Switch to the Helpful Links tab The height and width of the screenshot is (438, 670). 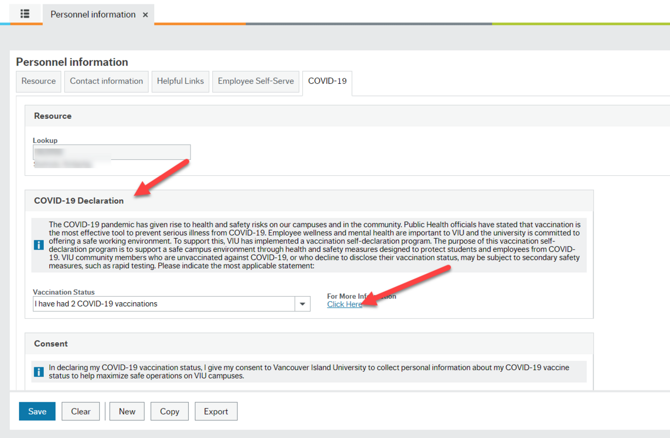180,81
